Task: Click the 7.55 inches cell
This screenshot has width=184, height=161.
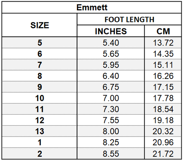Action: click(111, 120)
